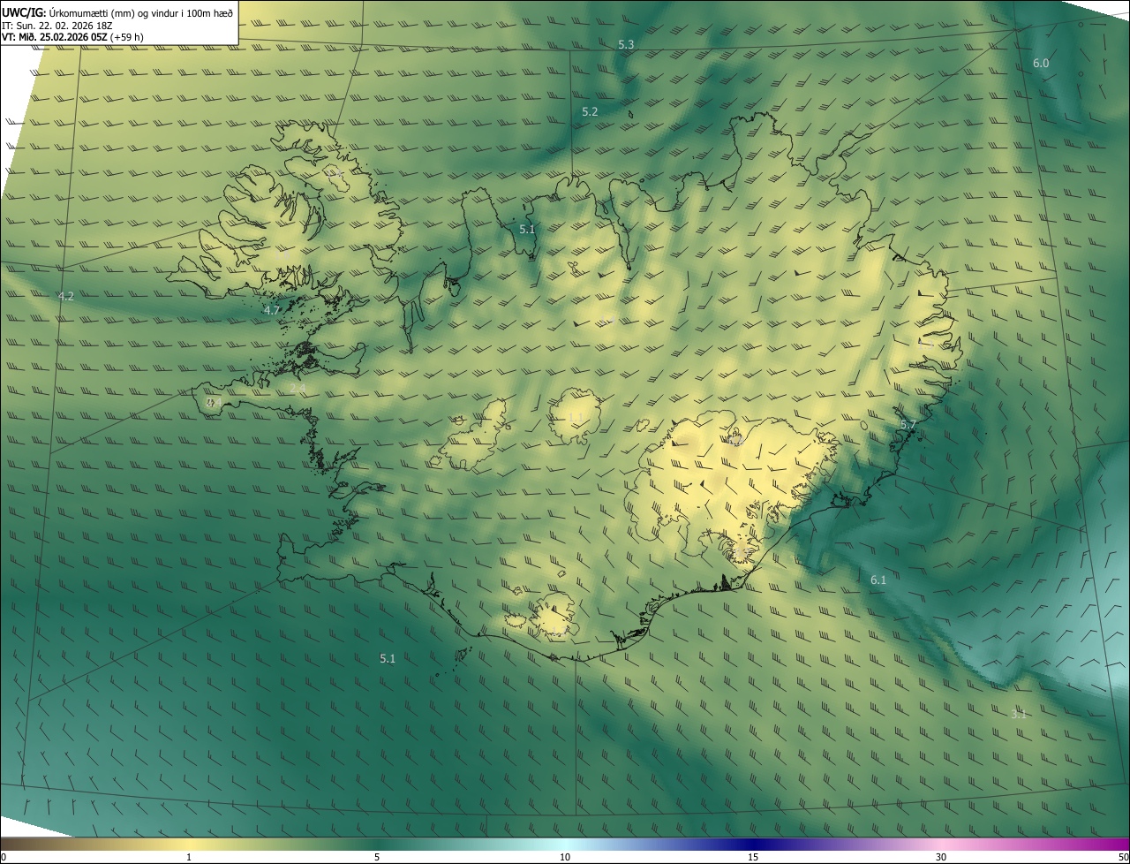
Task: Click the 6.1 value label on map
Action: (878, 580)
